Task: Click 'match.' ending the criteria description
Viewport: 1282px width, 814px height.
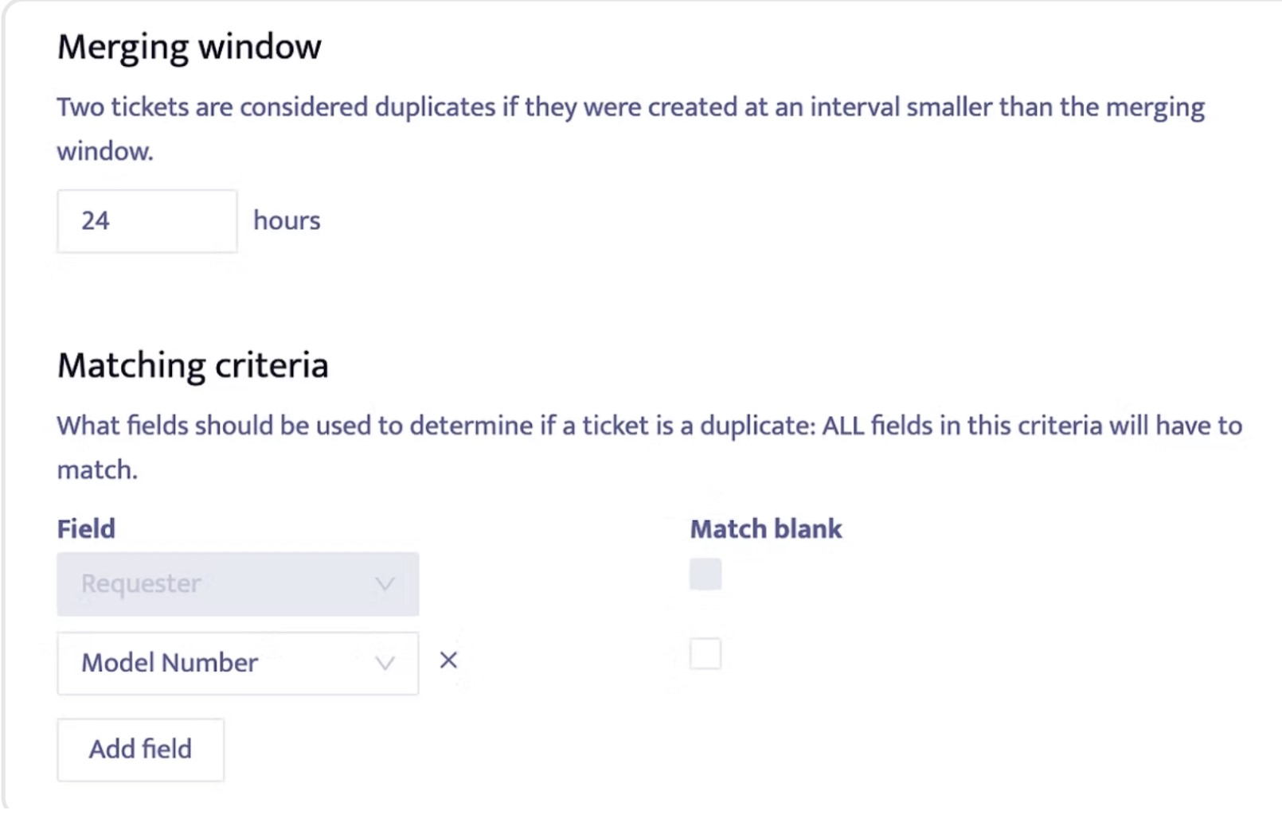Action: click(x=97, y=470)
